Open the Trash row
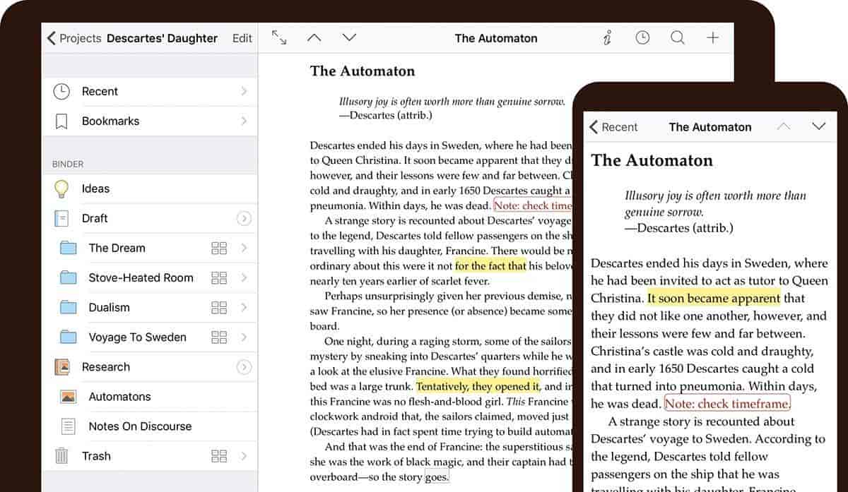 point(150,455)
